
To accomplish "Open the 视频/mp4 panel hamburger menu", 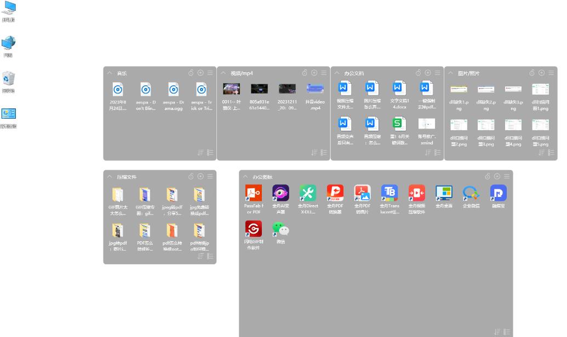I will tap(324, 73).
